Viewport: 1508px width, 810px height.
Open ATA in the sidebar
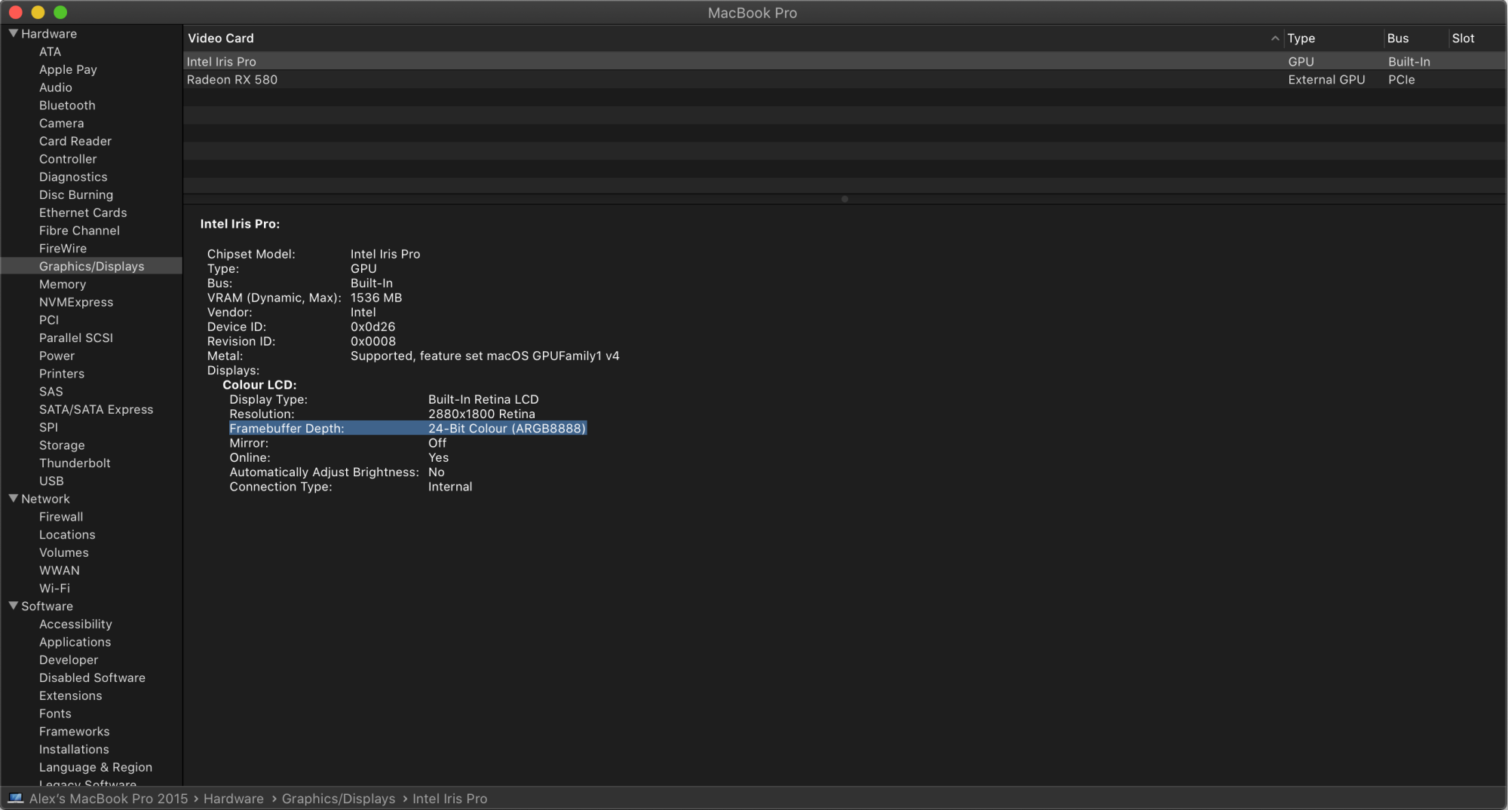point(51,52)
